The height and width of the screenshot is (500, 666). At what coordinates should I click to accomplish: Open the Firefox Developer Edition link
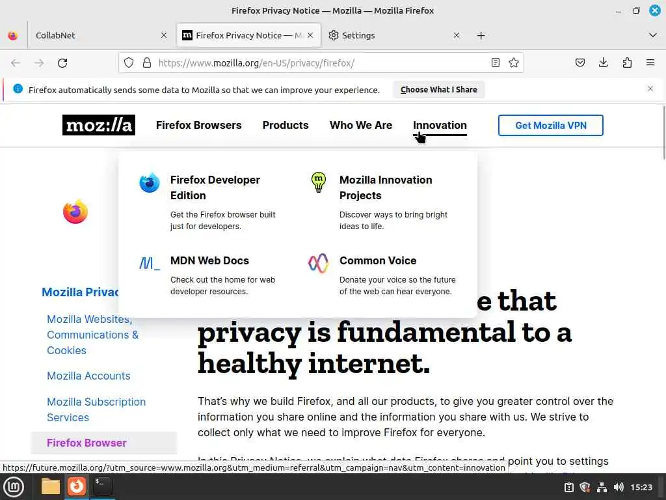pos(215,187)
